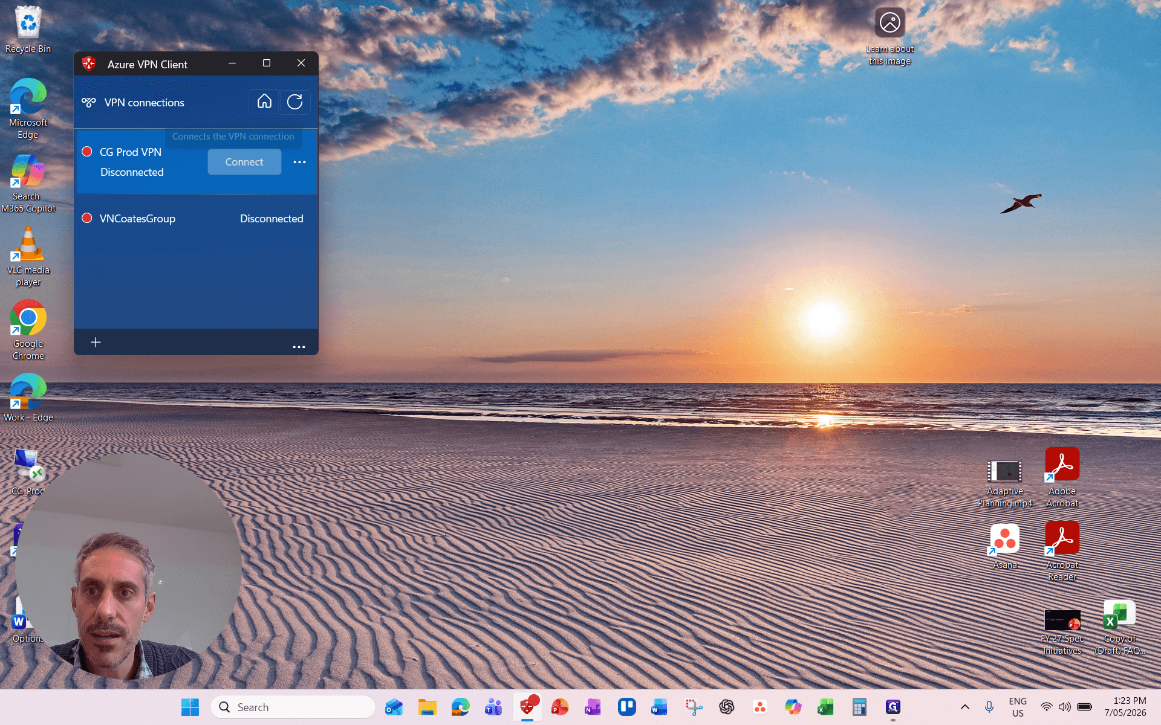
Task: Select the Asana desktop shortcut
Action: 1004,547
